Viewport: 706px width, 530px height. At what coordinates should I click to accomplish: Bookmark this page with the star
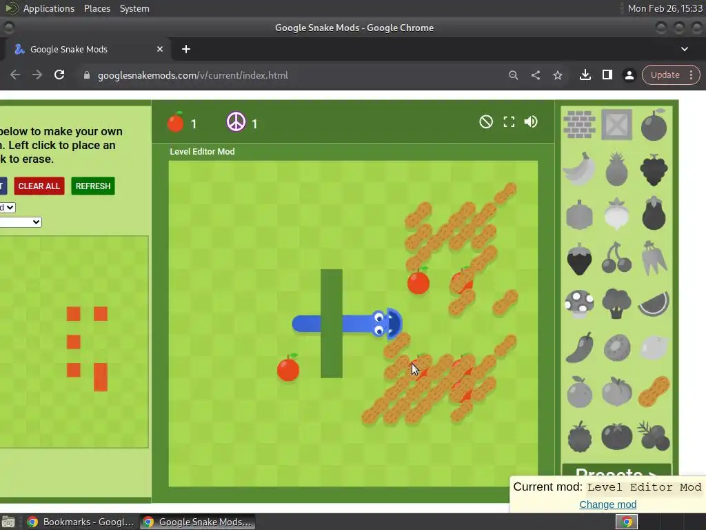coord(557,75)
